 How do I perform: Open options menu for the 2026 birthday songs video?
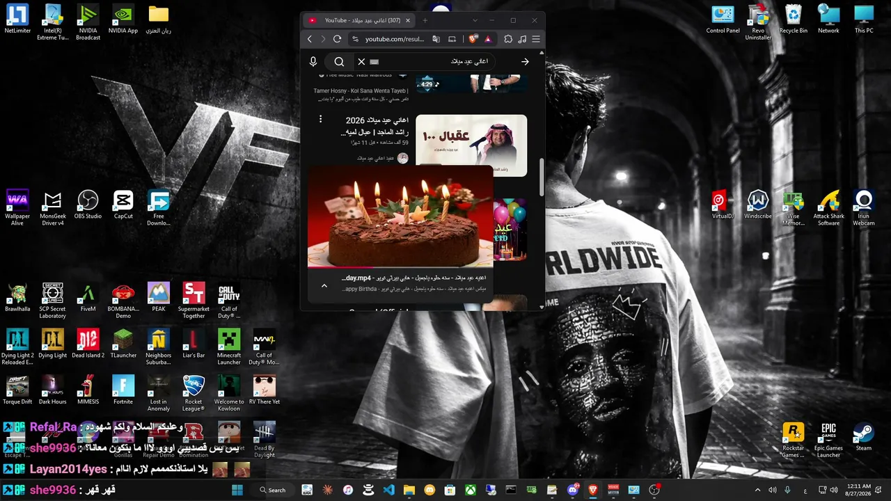(320, 119)
